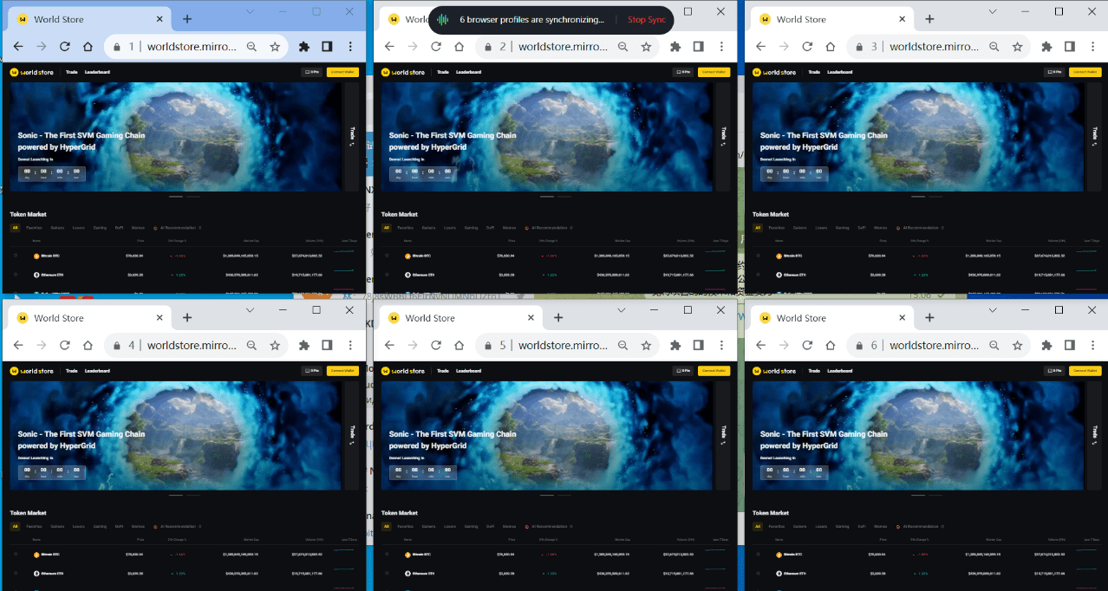Favorite Ethereum with its star in profile 4
This screenshot has width=1108, height=591.
(x=16, y=574)
